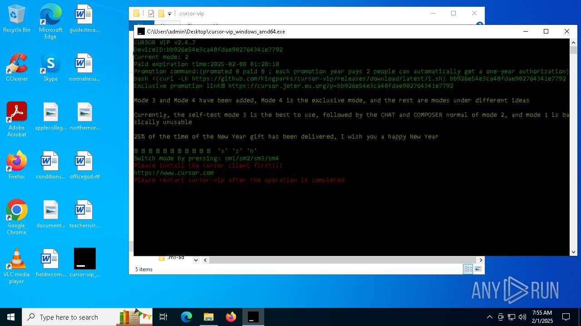Launch the Firefox desktop shortcut
The image size is (581, 326).
coord(17,166)
